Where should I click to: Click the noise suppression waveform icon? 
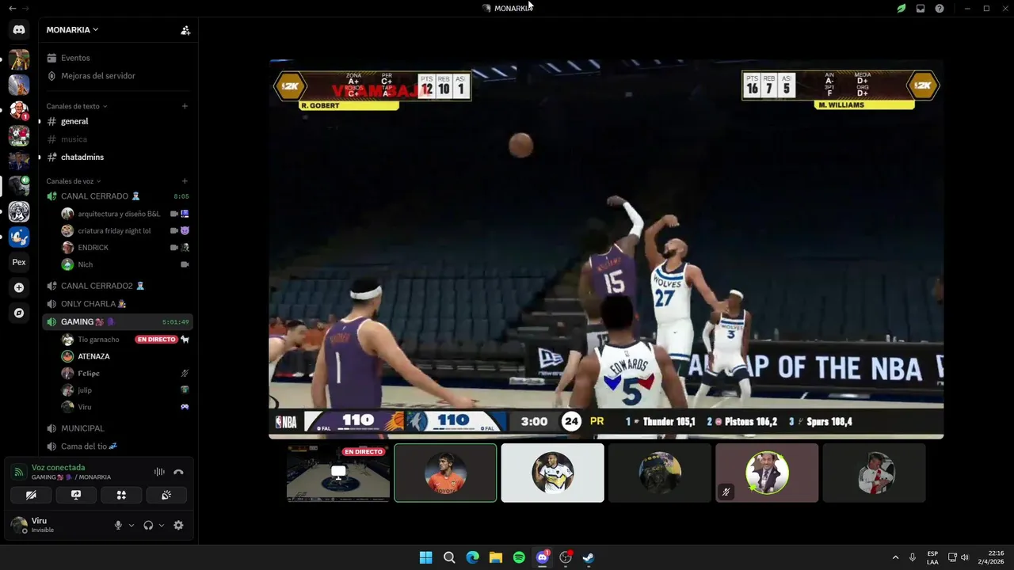point(159,472)
